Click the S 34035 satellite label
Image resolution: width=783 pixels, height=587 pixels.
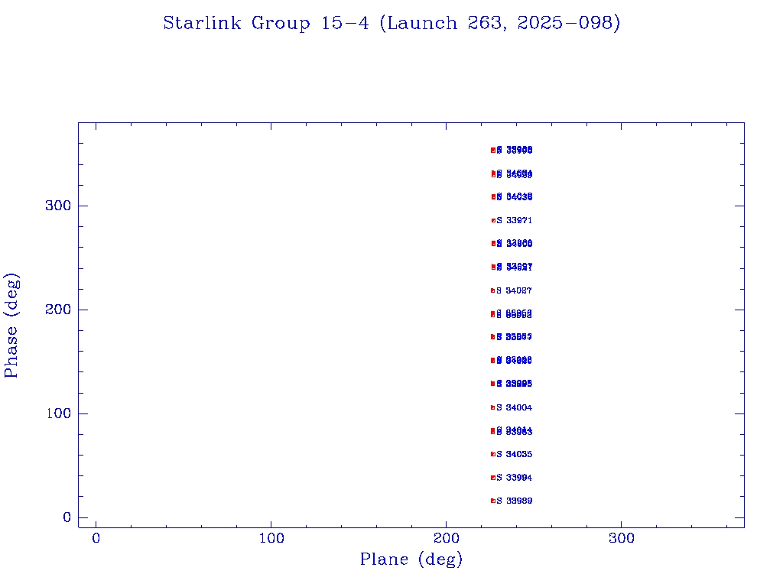tap(515, 454)
